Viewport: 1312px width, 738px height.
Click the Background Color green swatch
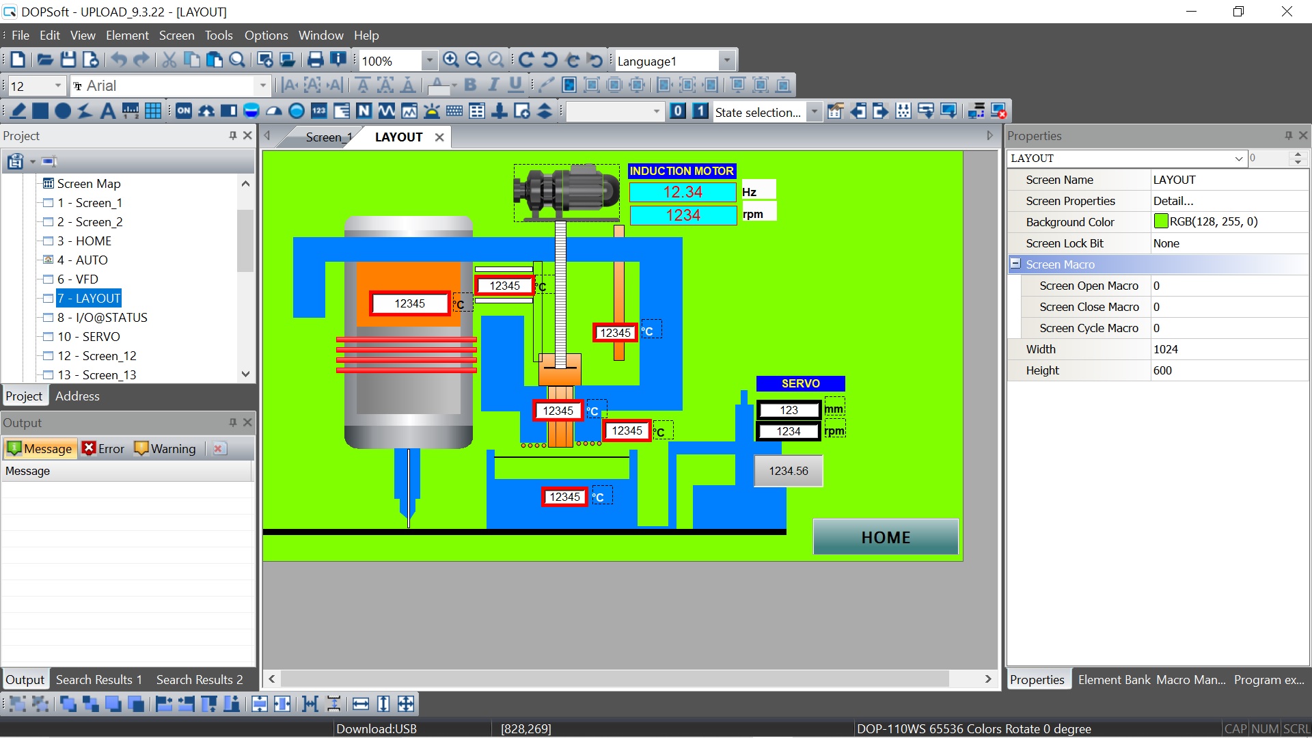1161,221
